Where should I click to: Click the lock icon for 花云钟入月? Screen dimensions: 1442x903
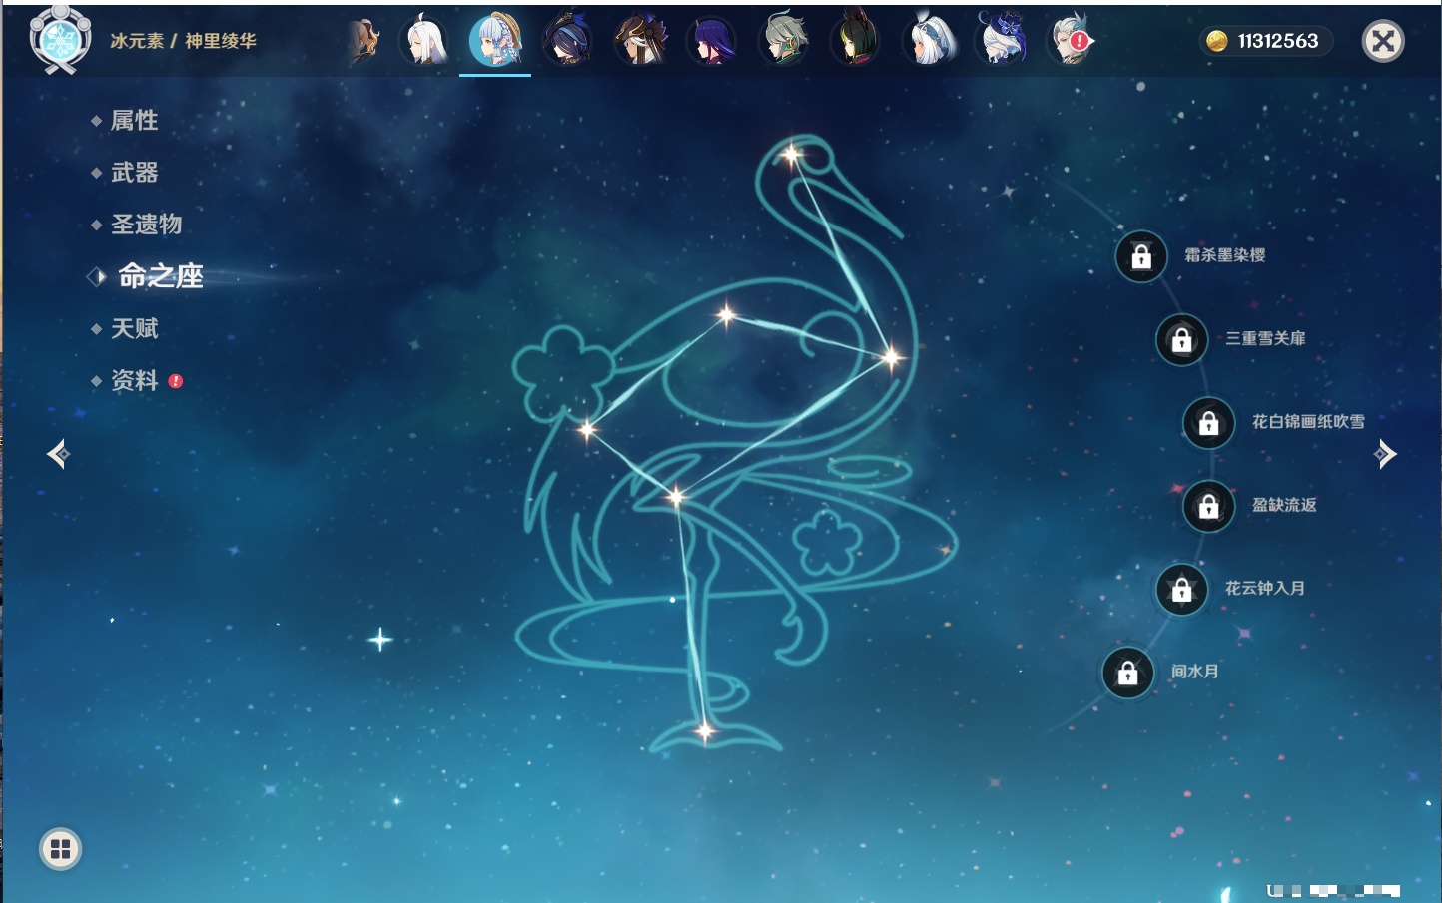[x=1181, y=589]
